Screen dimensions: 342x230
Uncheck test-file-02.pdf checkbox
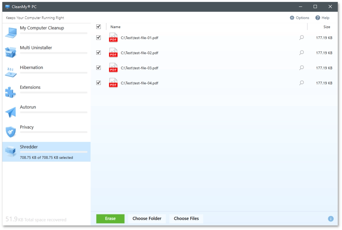(99, 53)
